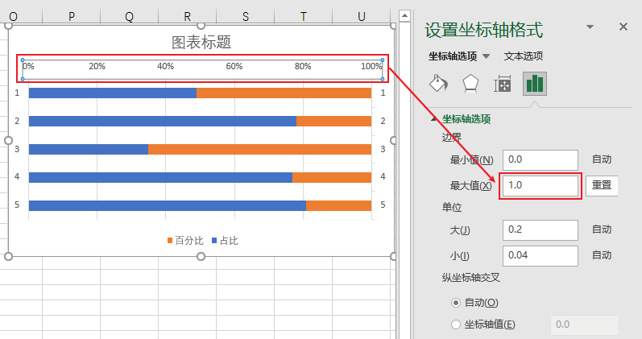
Task: Select column header S
Action: pyautogui.click(x=245, y=16)
